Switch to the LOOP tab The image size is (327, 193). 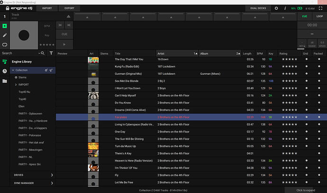(x=319, y=16)
